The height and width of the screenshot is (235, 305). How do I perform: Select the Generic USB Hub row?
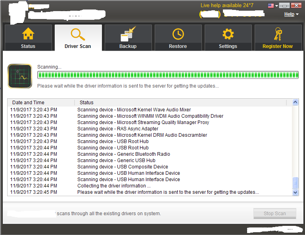point(150,160)
